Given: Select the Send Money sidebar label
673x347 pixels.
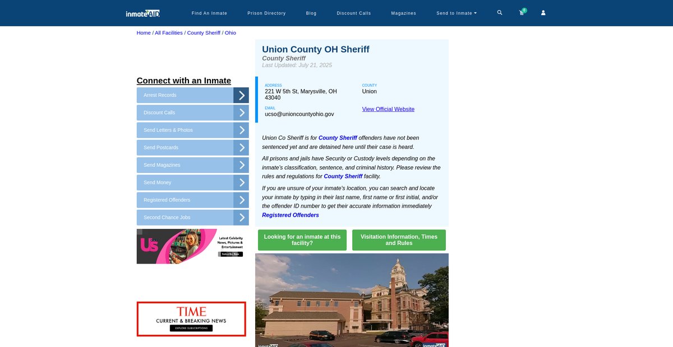Looking at the screenshot, I should click(158, 182).
